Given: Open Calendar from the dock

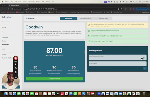Looking at the screenshot, I should pos(36,94).
